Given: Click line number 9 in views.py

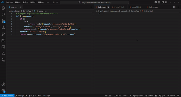Looking at the screenshot, I should (12, 34).
